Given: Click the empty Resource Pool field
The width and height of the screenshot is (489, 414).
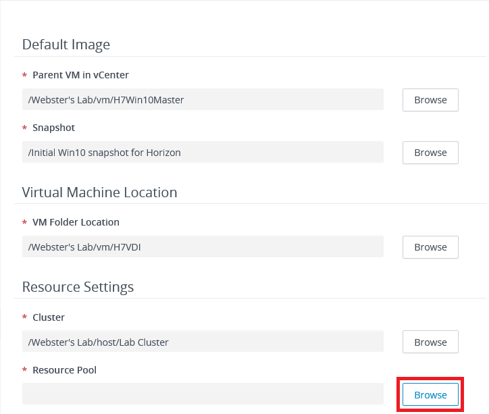Looking at the screenshot, I should tap(203, 394).
